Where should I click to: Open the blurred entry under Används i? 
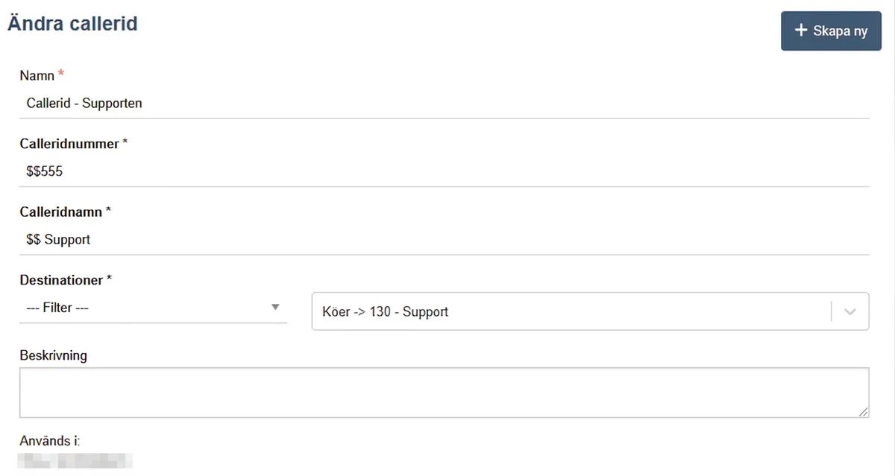pos(75,460)
